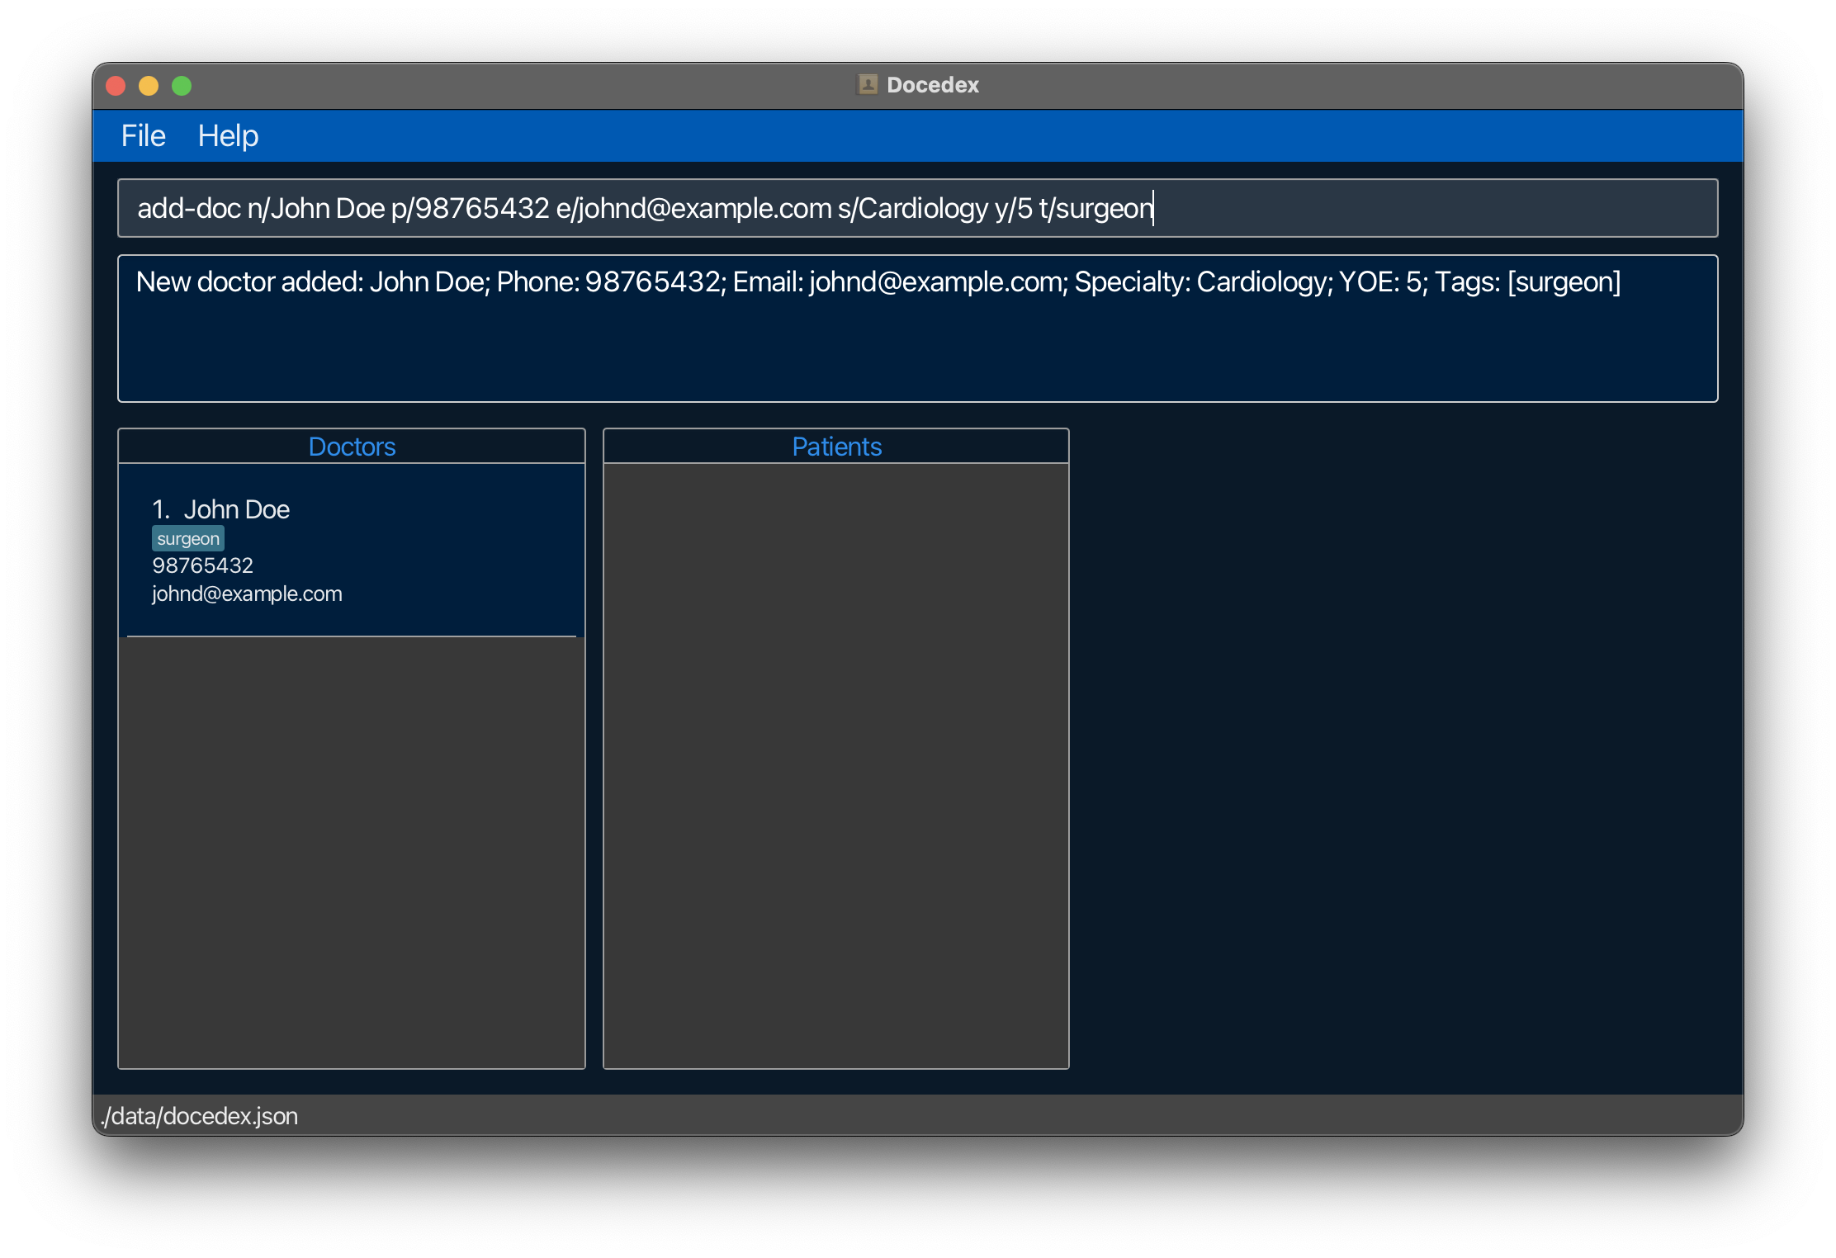Click email johnd@example.com in doctor card
Image resolution: width=1836 pixels, height=1258 pixels.
[247, 594]
